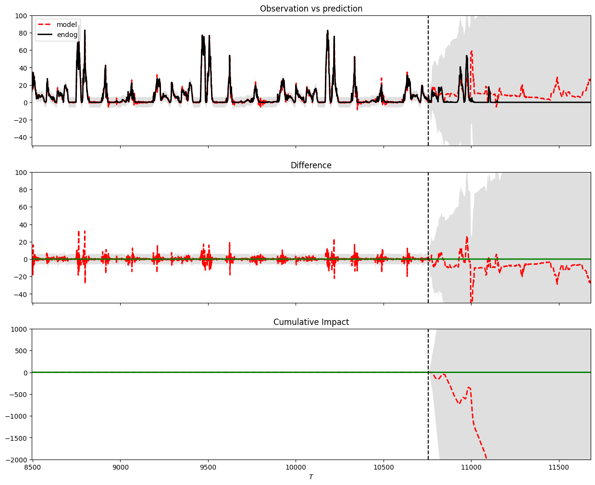Click the red dashed model legend line sample
Viewport: 595px width, 485px height.
coord(45,25)
